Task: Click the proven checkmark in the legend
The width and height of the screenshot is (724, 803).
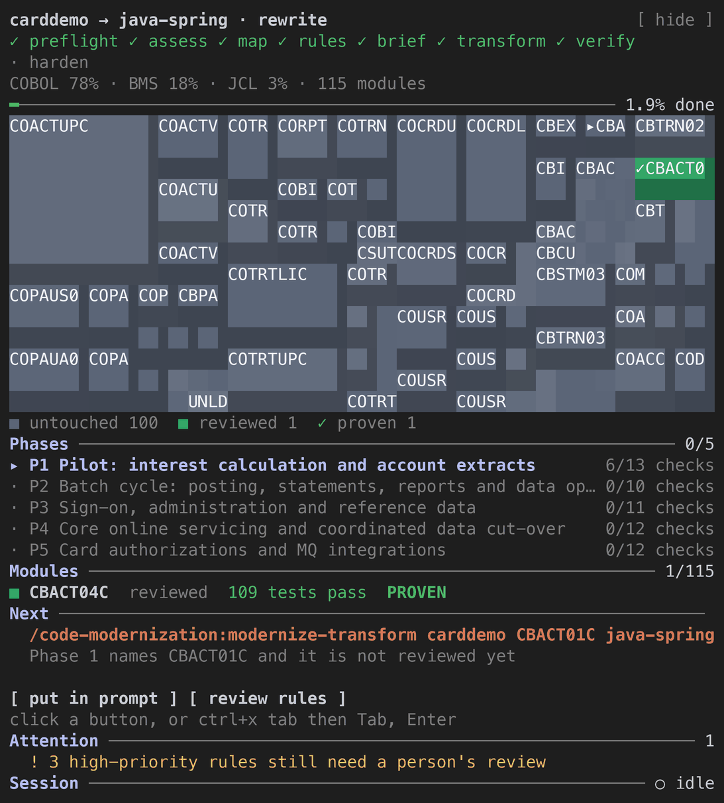Action: [x=322, y=423]
